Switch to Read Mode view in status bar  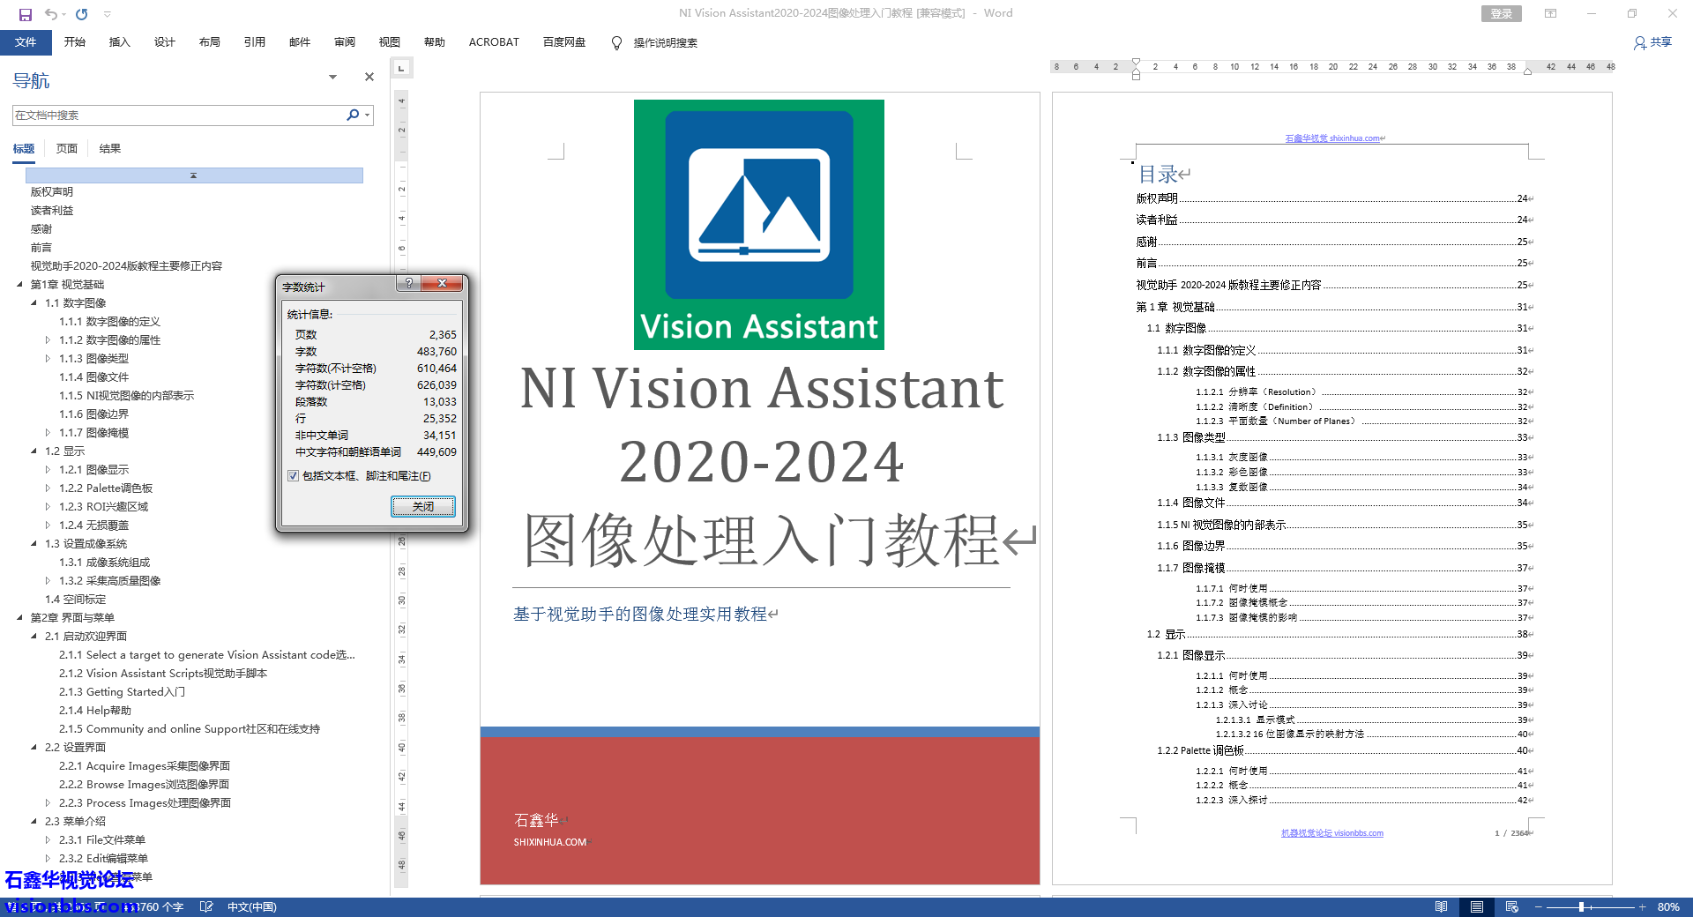[1441, 906]
